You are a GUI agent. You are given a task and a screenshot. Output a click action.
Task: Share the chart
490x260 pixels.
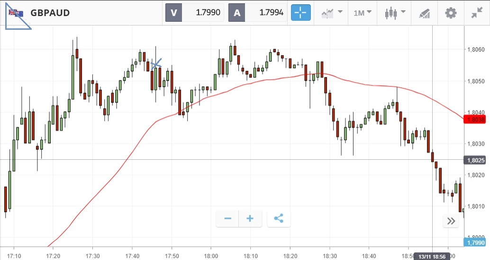279,218
